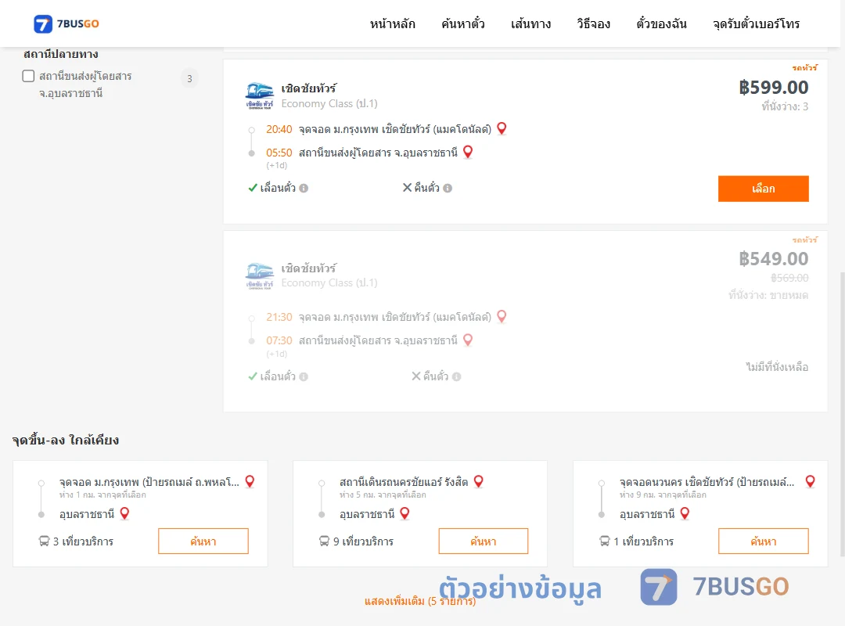This screenshot has width=845, height=626.
Task: Click the เชิดชัยทัวร์ logo on the 599 trip
Action: pos(259,96)
